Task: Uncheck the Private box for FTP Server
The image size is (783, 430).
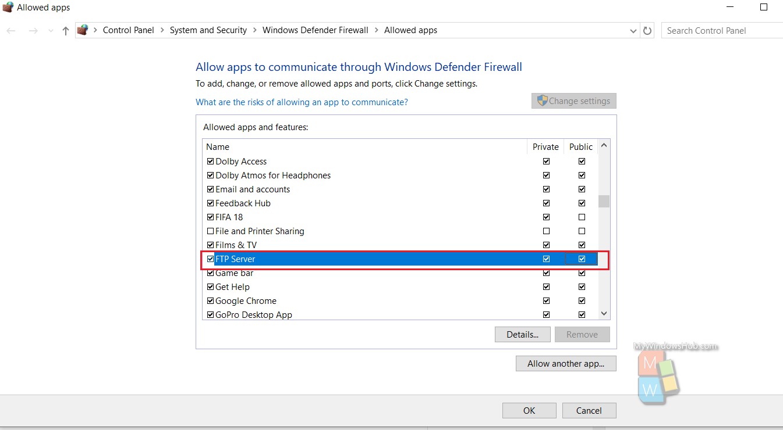Action: point(546,259)
